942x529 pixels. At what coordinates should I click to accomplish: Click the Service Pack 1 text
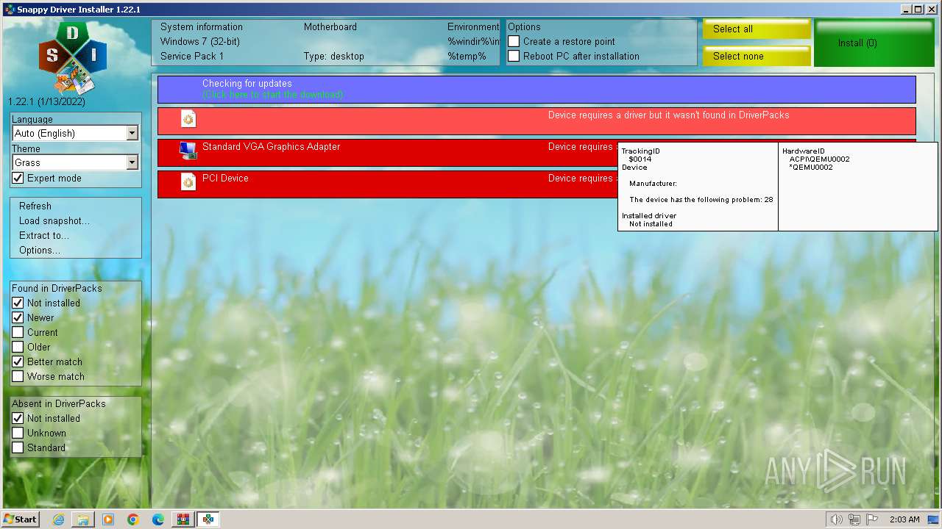(192, 57)
